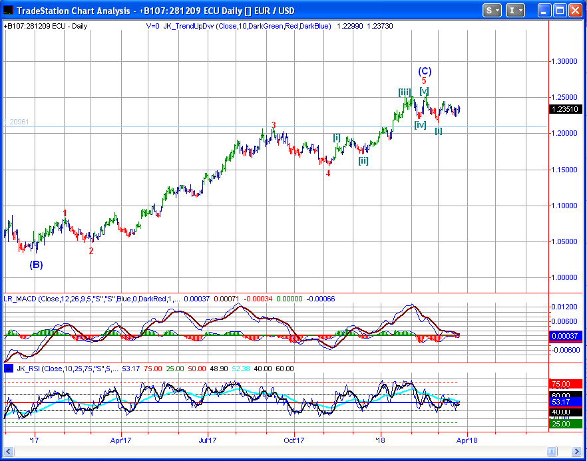This screenshot has height=461, width=587.
Task: Click the teal [iv] subwave label
Action: 421,124
